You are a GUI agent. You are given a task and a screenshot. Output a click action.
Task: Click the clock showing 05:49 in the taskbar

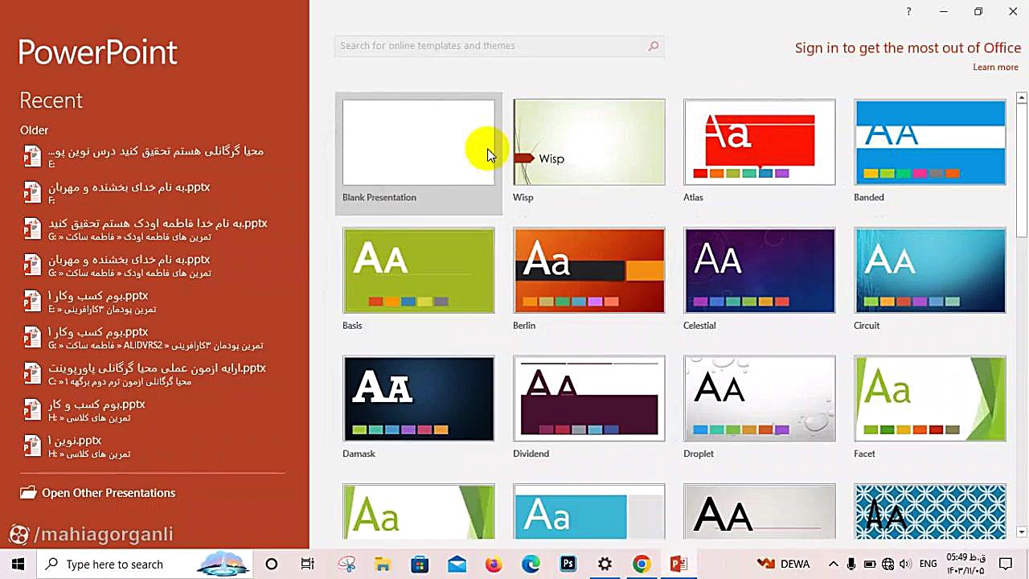(965, 564)
